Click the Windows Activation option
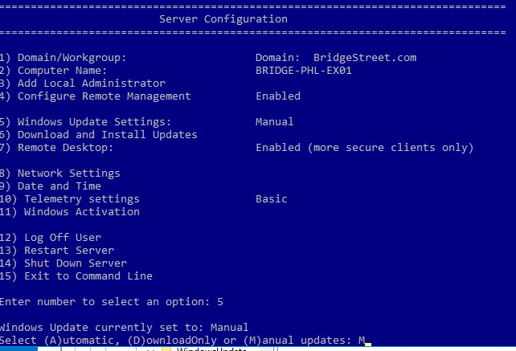 click(x=80, y=212)
